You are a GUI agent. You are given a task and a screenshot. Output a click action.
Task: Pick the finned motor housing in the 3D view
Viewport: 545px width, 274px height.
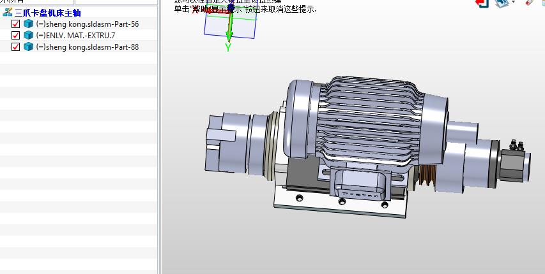(x=370, y=122)
